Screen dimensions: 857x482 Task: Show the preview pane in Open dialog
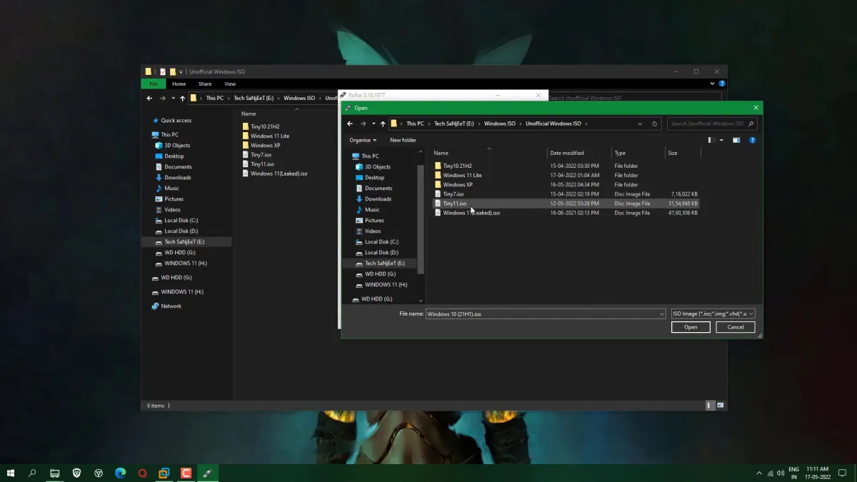tap(736, 140)
